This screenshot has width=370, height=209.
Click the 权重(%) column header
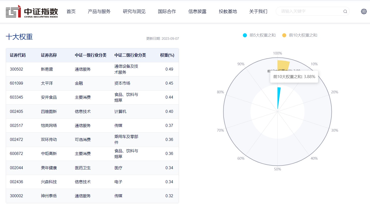[167, 55]
